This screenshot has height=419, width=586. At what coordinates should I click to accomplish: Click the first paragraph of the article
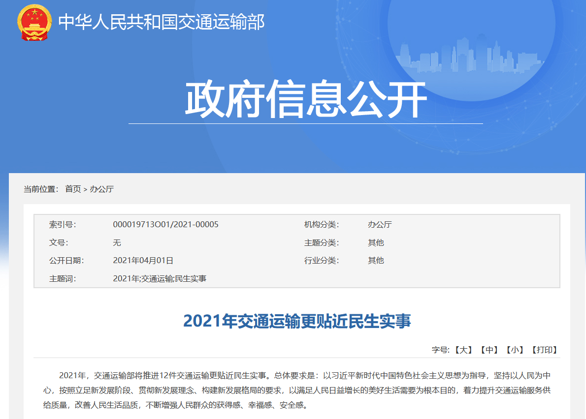[x=296, y=391]
